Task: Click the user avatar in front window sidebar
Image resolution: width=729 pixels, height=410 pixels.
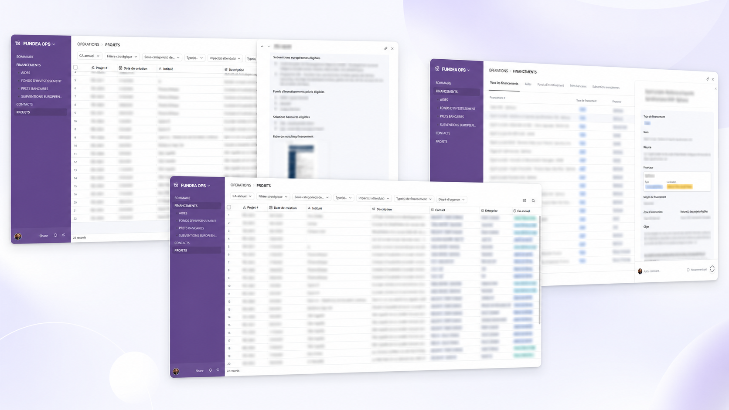Action: tap(176, 372)
